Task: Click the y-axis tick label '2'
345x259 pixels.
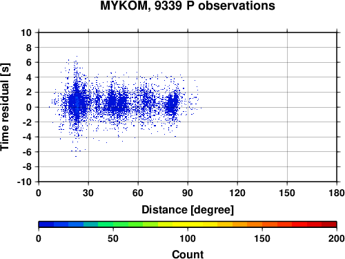Action: (x=29, y=93)
